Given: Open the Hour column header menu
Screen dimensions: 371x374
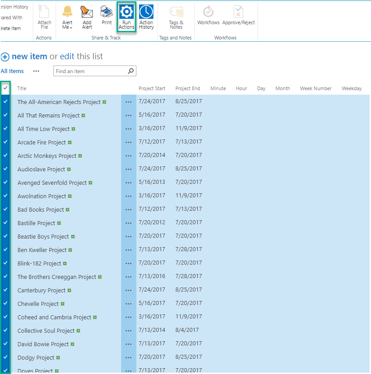Looking at the screenshot, I should pos(241,88).
